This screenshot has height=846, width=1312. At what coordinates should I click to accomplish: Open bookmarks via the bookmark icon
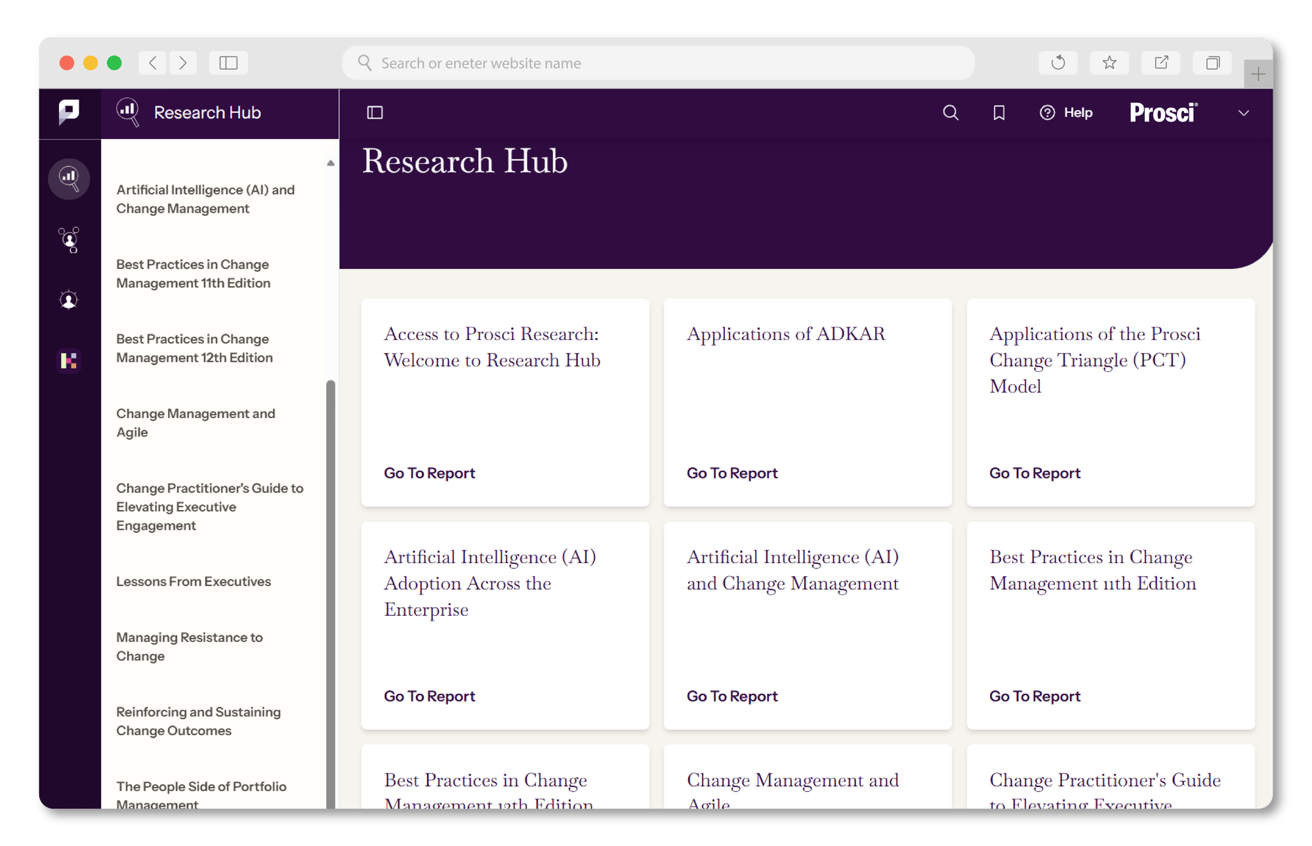point(998,113)
